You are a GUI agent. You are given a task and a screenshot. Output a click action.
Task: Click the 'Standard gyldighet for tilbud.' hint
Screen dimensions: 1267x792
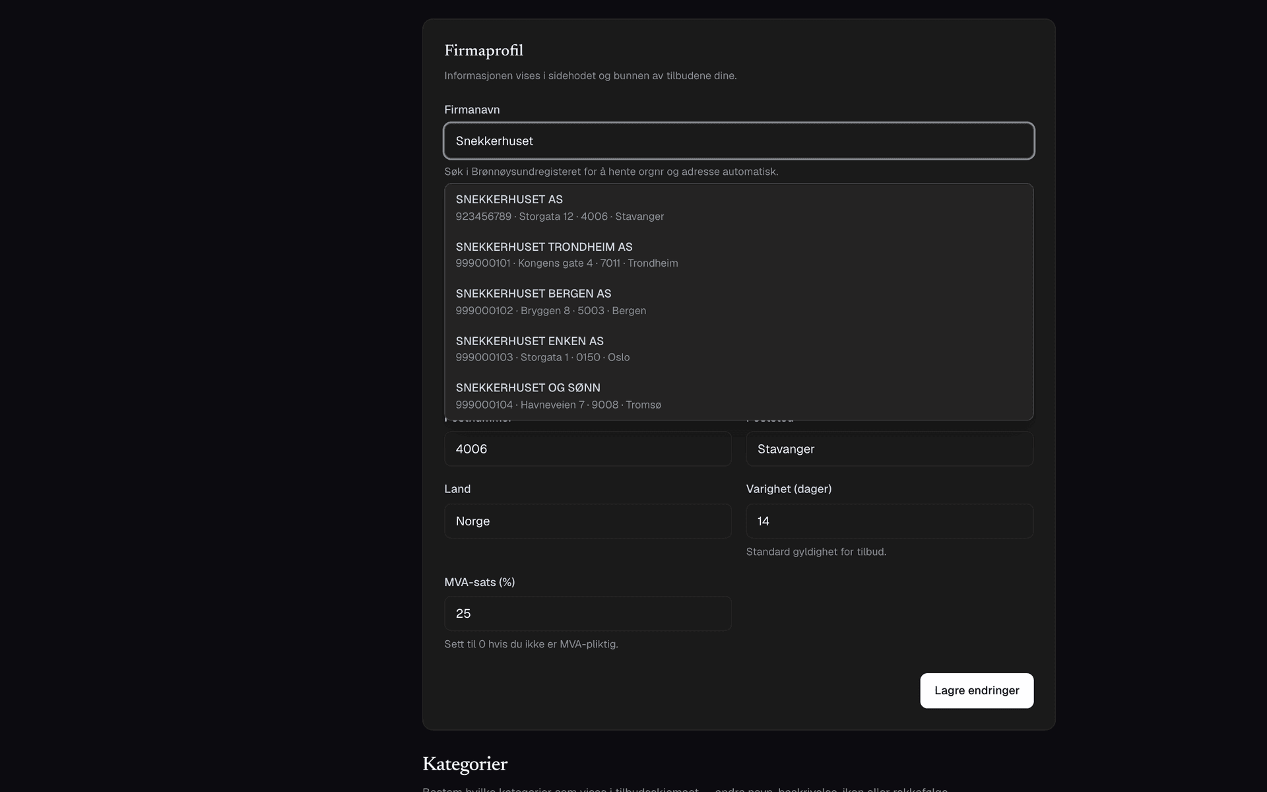click(816, 552)
